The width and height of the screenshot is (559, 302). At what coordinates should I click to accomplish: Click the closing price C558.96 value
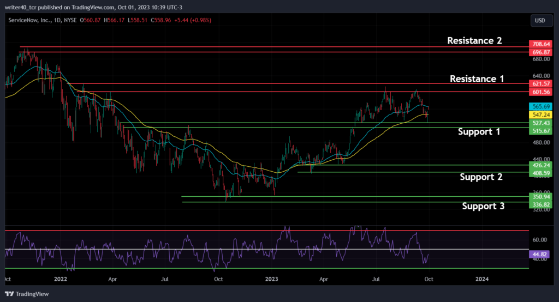coord(161,20)
